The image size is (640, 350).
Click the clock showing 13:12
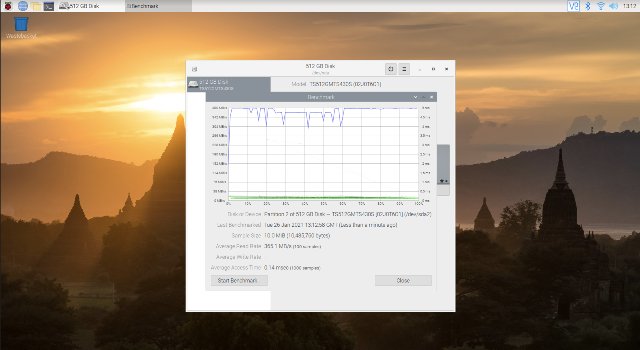point(630,6)
